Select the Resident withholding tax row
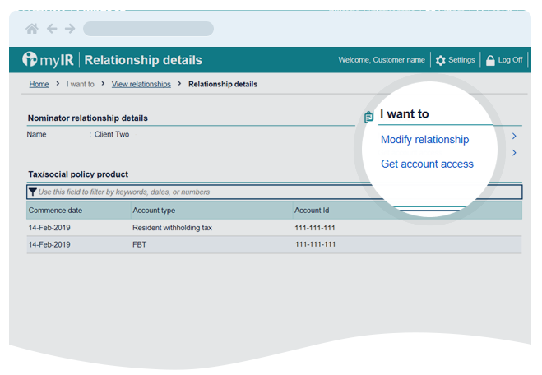The image size is (542, 375). (x=172, y=228)
